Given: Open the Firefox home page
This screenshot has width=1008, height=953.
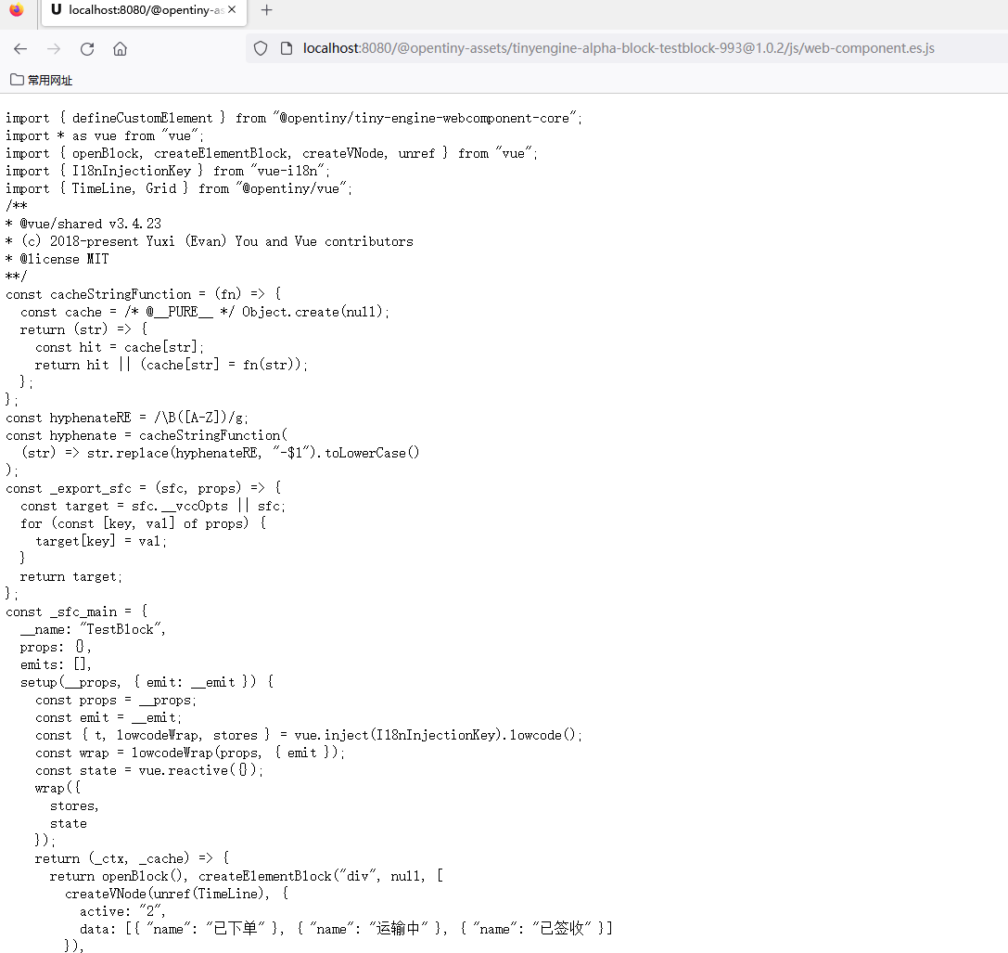Looking at the screenshot, I should pyautogui.click(x=120, y=49).
